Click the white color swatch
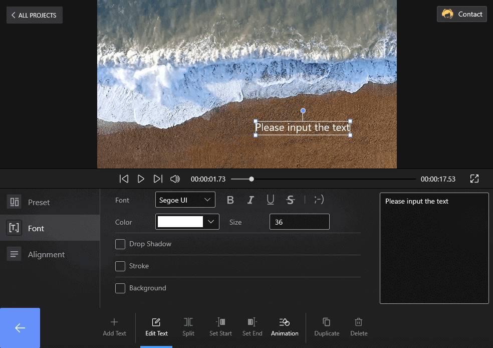Screen dimensions: 493x348 click(180, 222)
